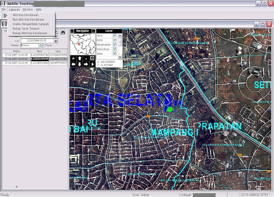Pan map up with the up arrow
The height and width of the screenshot is (197, 274).
pos(79,58)
